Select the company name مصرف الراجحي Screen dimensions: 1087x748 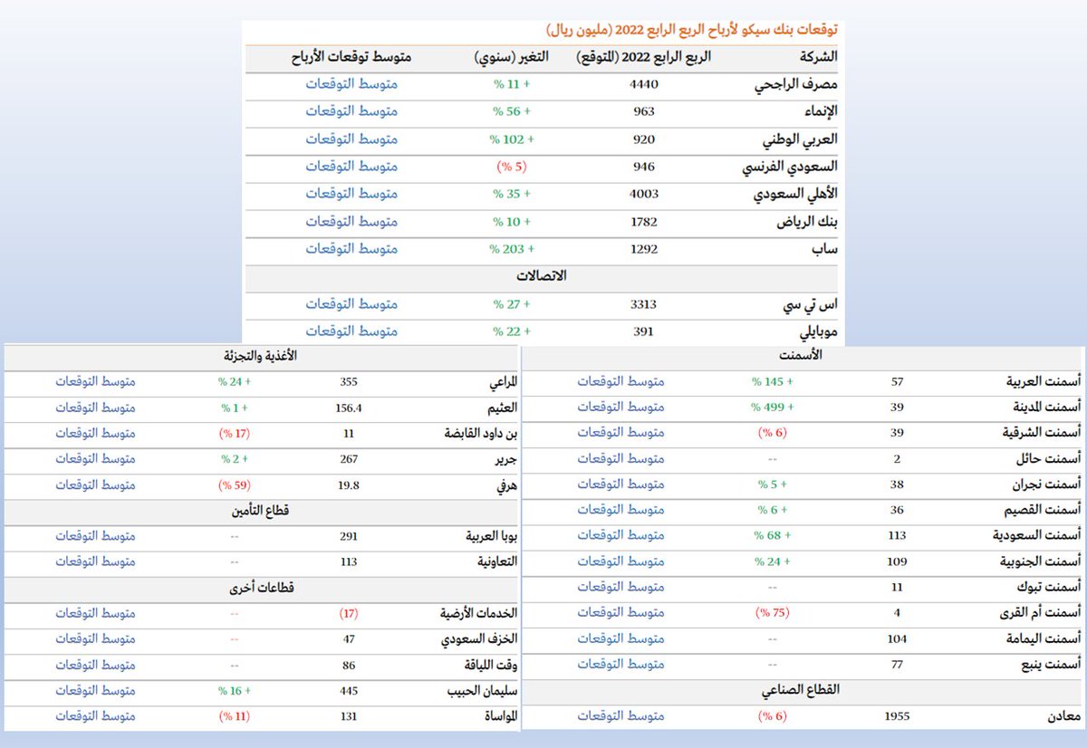point(797,85)
